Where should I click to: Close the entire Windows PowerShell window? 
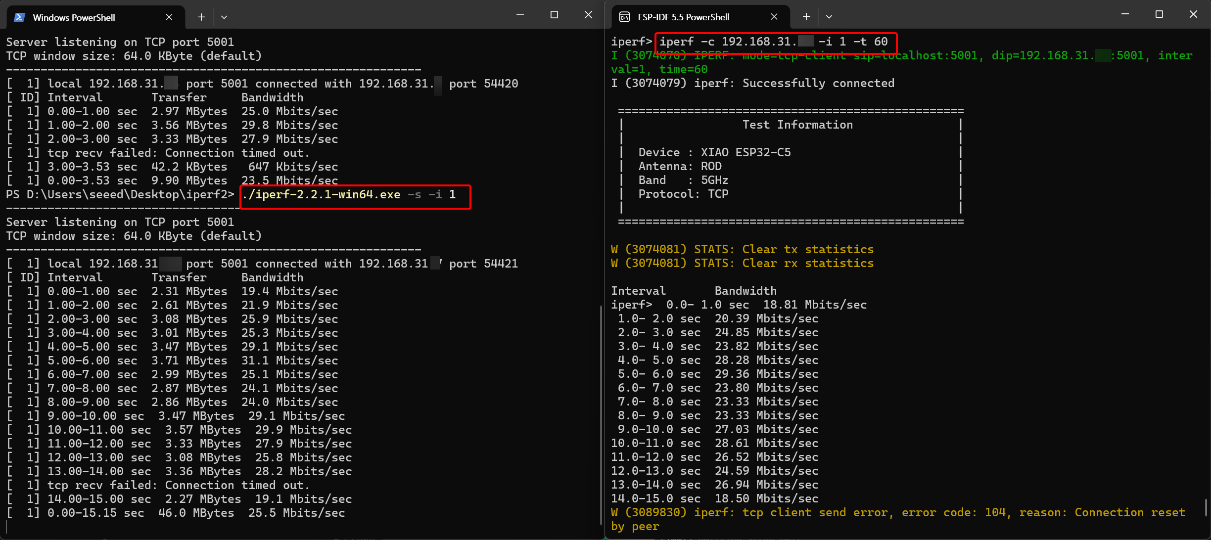tap(588, 15)
